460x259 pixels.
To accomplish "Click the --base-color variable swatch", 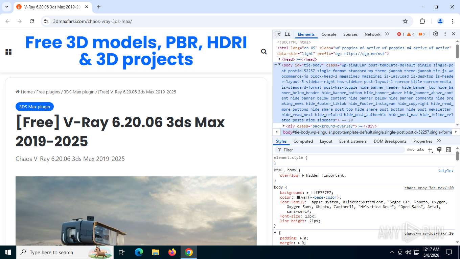I will coord(298,197).
